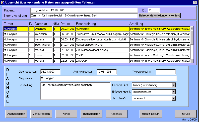
Task: Expand the Erfassungsanl. dropdown
Action: [x=173, y=92]
